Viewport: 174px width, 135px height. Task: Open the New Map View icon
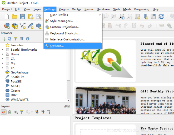(137, 17)
